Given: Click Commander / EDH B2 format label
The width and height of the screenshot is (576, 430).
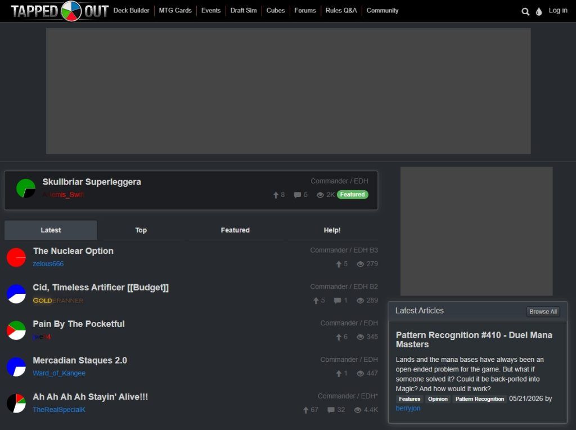Looking at the screenshot, I should click(x=344, y=286).
